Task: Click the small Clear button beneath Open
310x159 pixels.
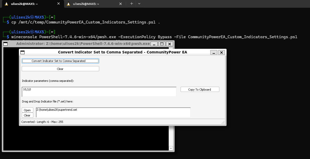Action: pos(27,115)
